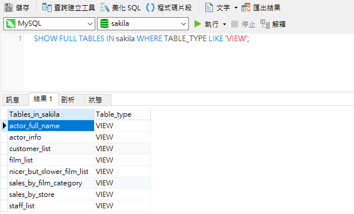Image resolution: width=354 pixels, height=214 pixels.
Task: Click the grey Stop (停止) button
Action: point(235,24)
